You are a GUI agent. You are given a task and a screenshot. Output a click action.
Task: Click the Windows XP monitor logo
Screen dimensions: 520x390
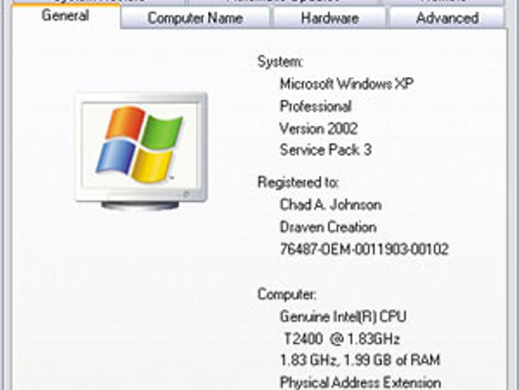click(142, 151)
